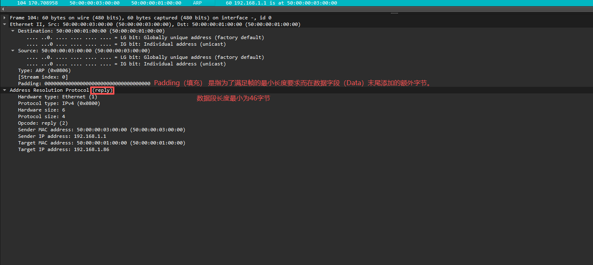
Task: Select the Sender MAC address field
Action: tap(101, 130)
